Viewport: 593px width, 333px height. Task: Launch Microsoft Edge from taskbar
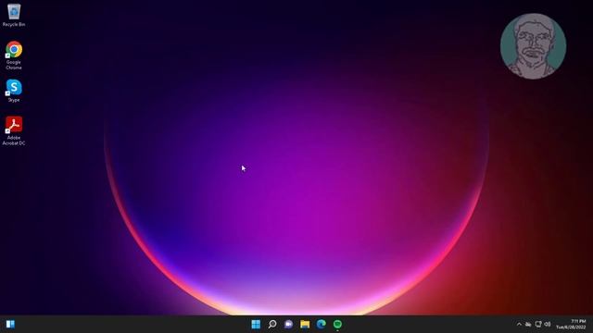pyautogui.click(x=322, y=324)
